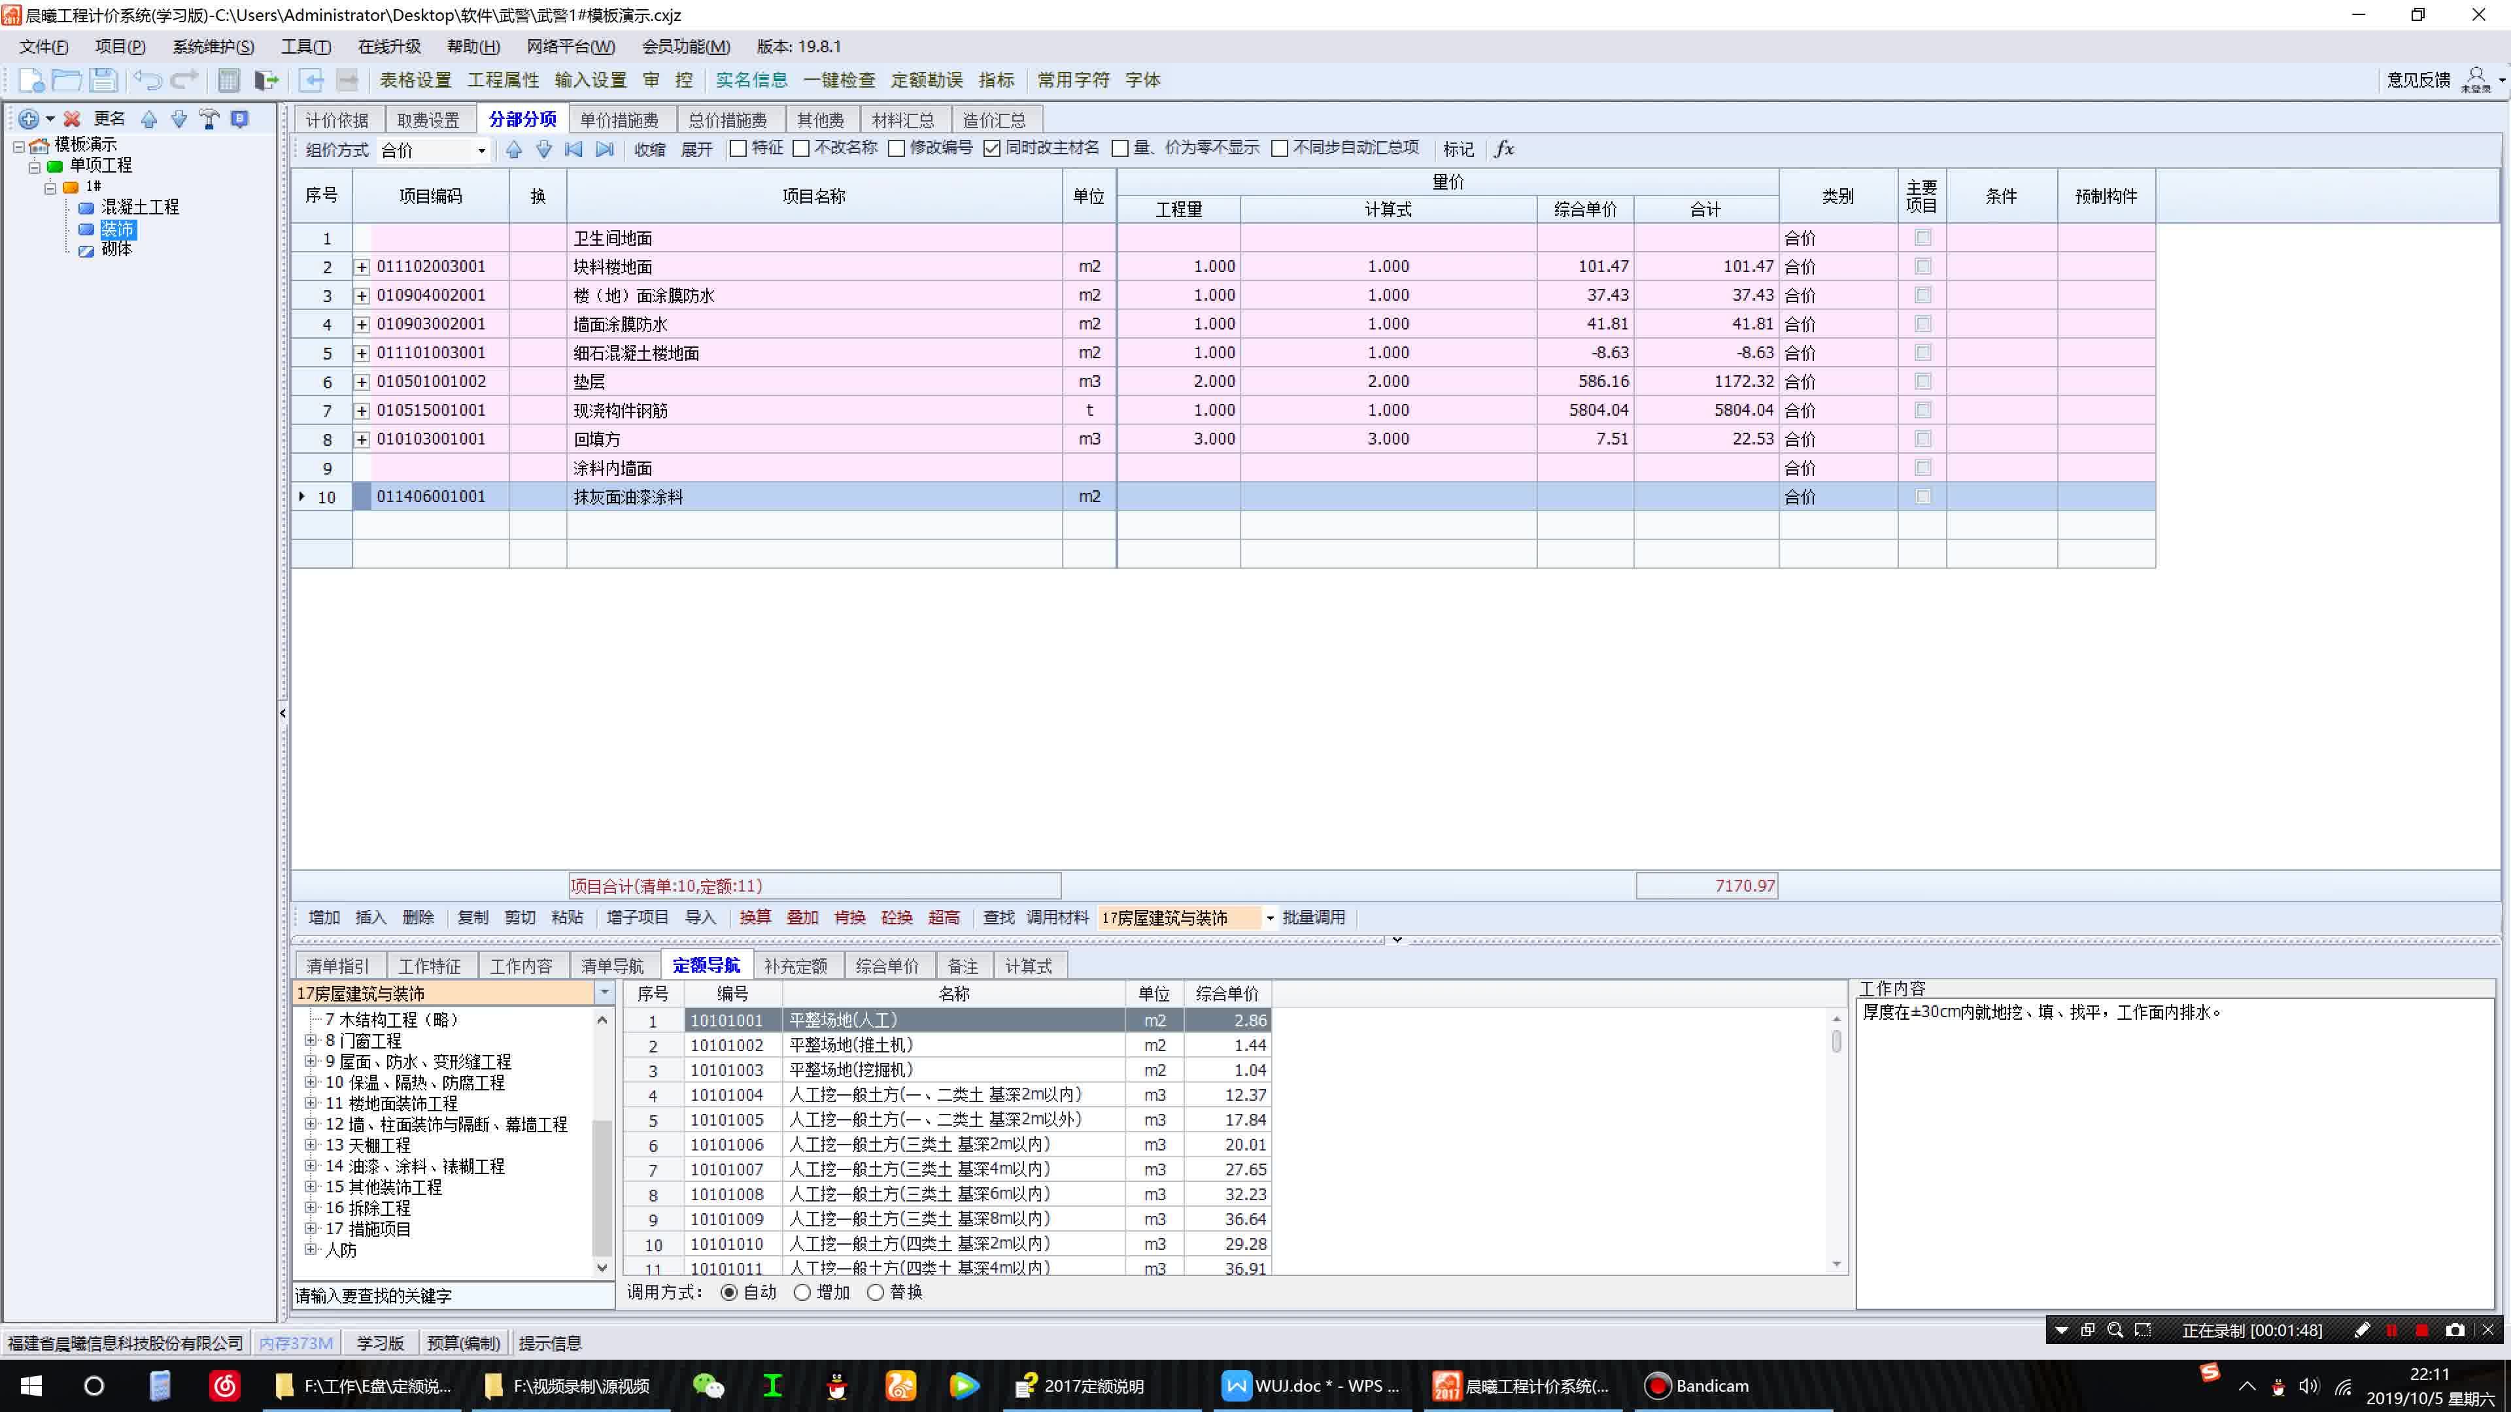
Task: Check 主要项目 box for 块料楼地面 row
Action: [x=1922, y=266]
